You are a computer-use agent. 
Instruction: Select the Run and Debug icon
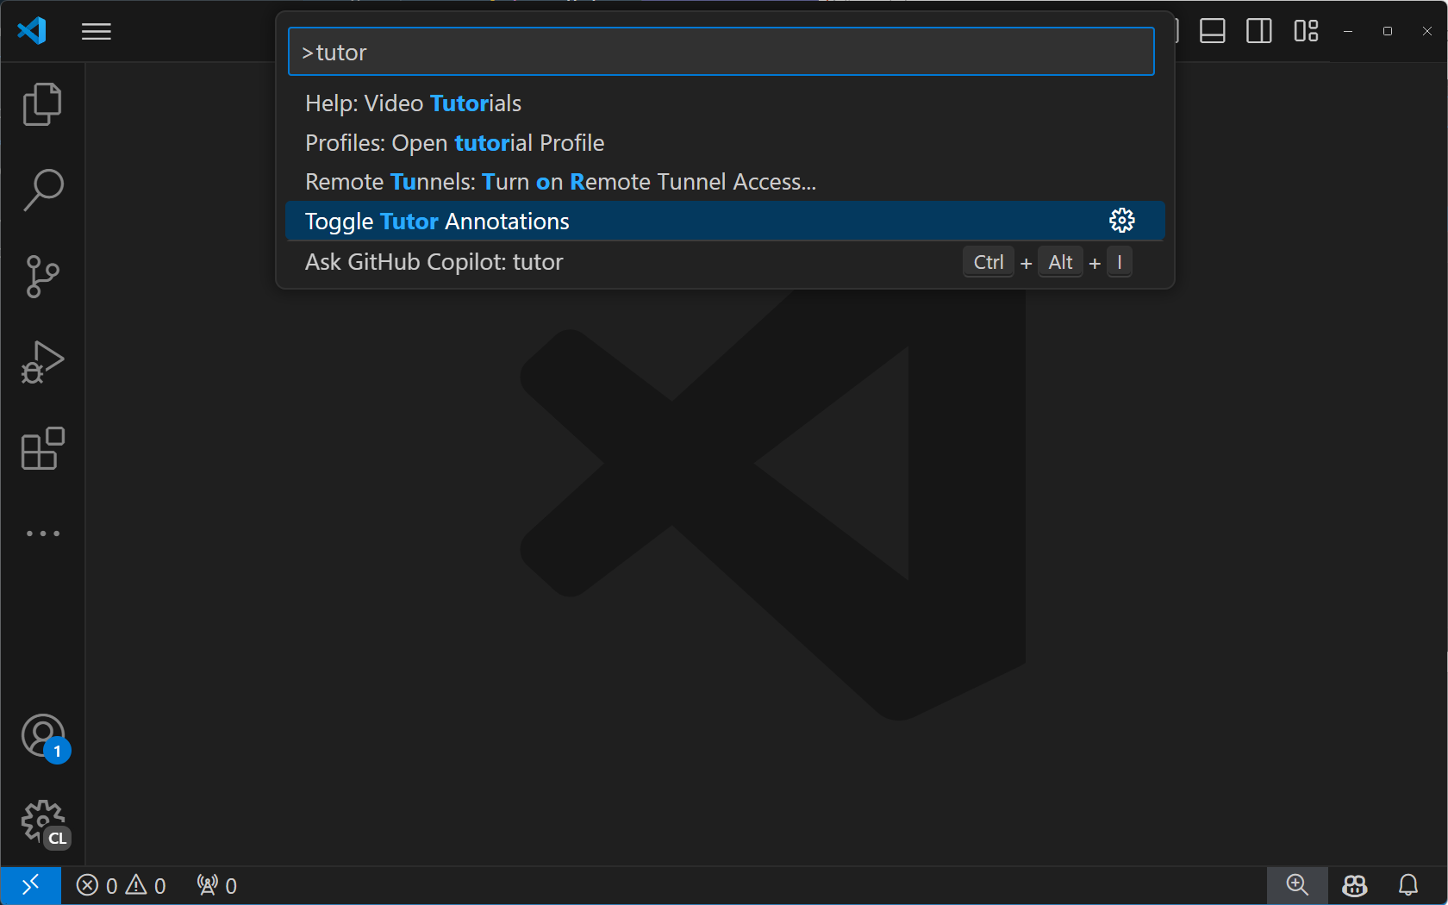(x=42, y=362)
